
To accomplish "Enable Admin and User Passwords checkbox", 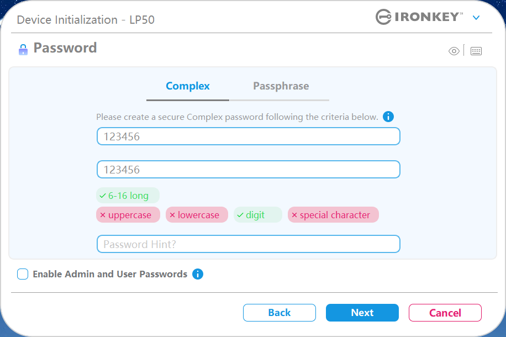I will pyautogui.click(x=23, y=274).
